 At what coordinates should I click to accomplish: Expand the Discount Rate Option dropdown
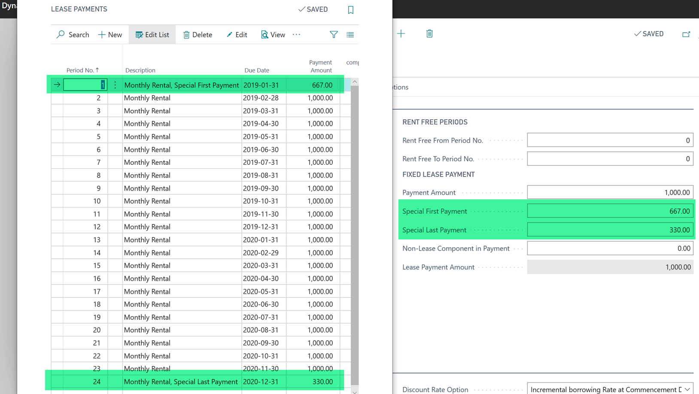(687, 390)
